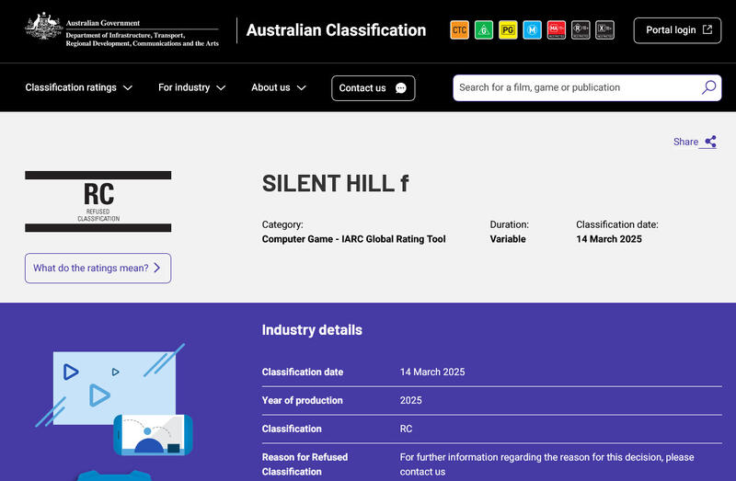Click the green G rating icon
This screenshot has height=481, width=736.
click(484, 30)
